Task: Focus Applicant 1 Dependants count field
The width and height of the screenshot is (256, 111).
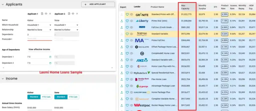Action: click(40, 34)
